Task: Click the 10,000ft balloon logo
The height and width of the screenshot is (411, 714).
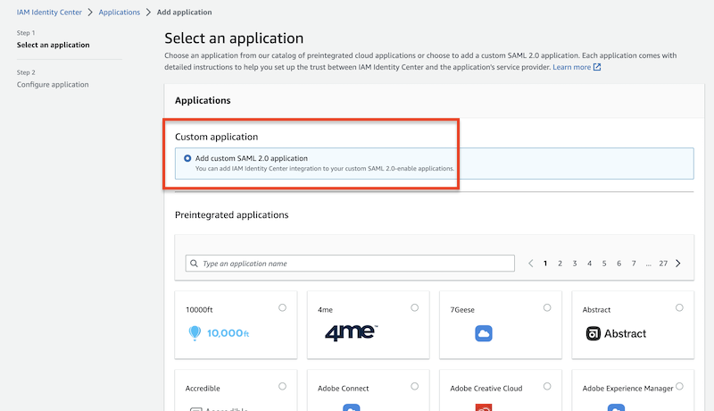Action: [x=219, y=333]
